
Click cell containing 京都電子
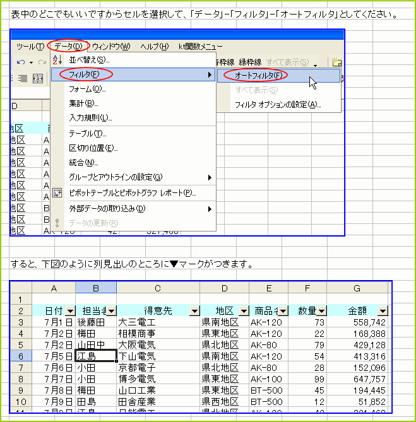click(158, 367)
